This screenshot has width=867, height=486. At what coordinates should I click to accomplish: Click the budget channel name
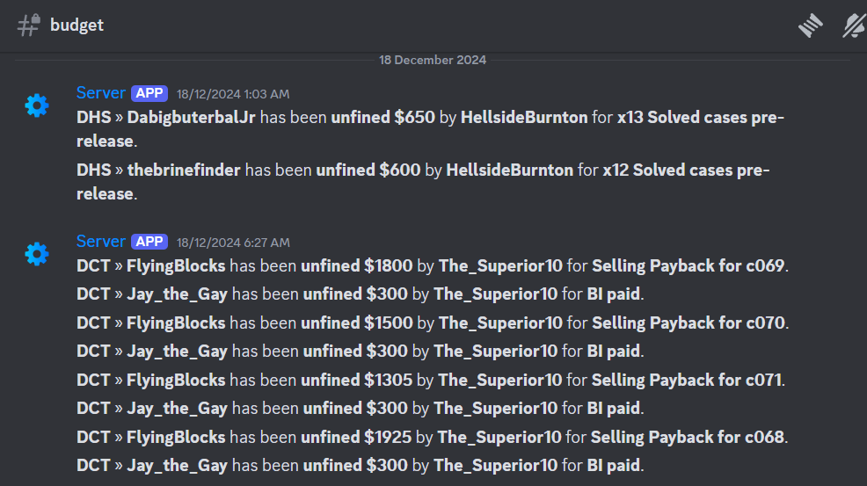point(76,25)
